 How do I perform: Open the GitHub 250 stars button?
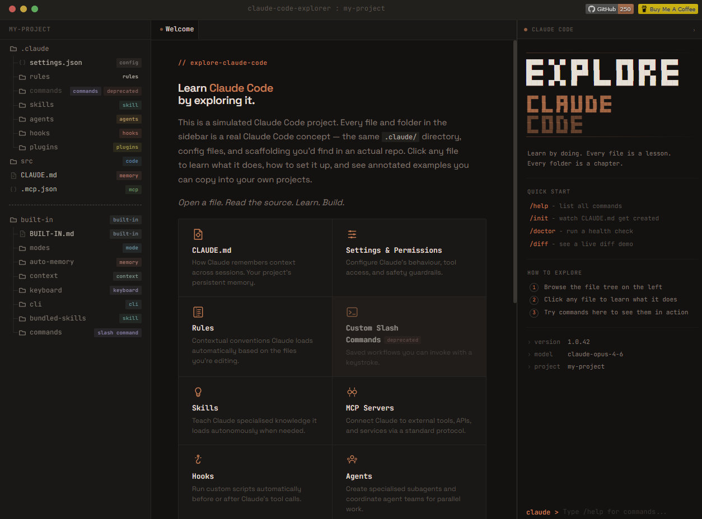tap(610, 9)
